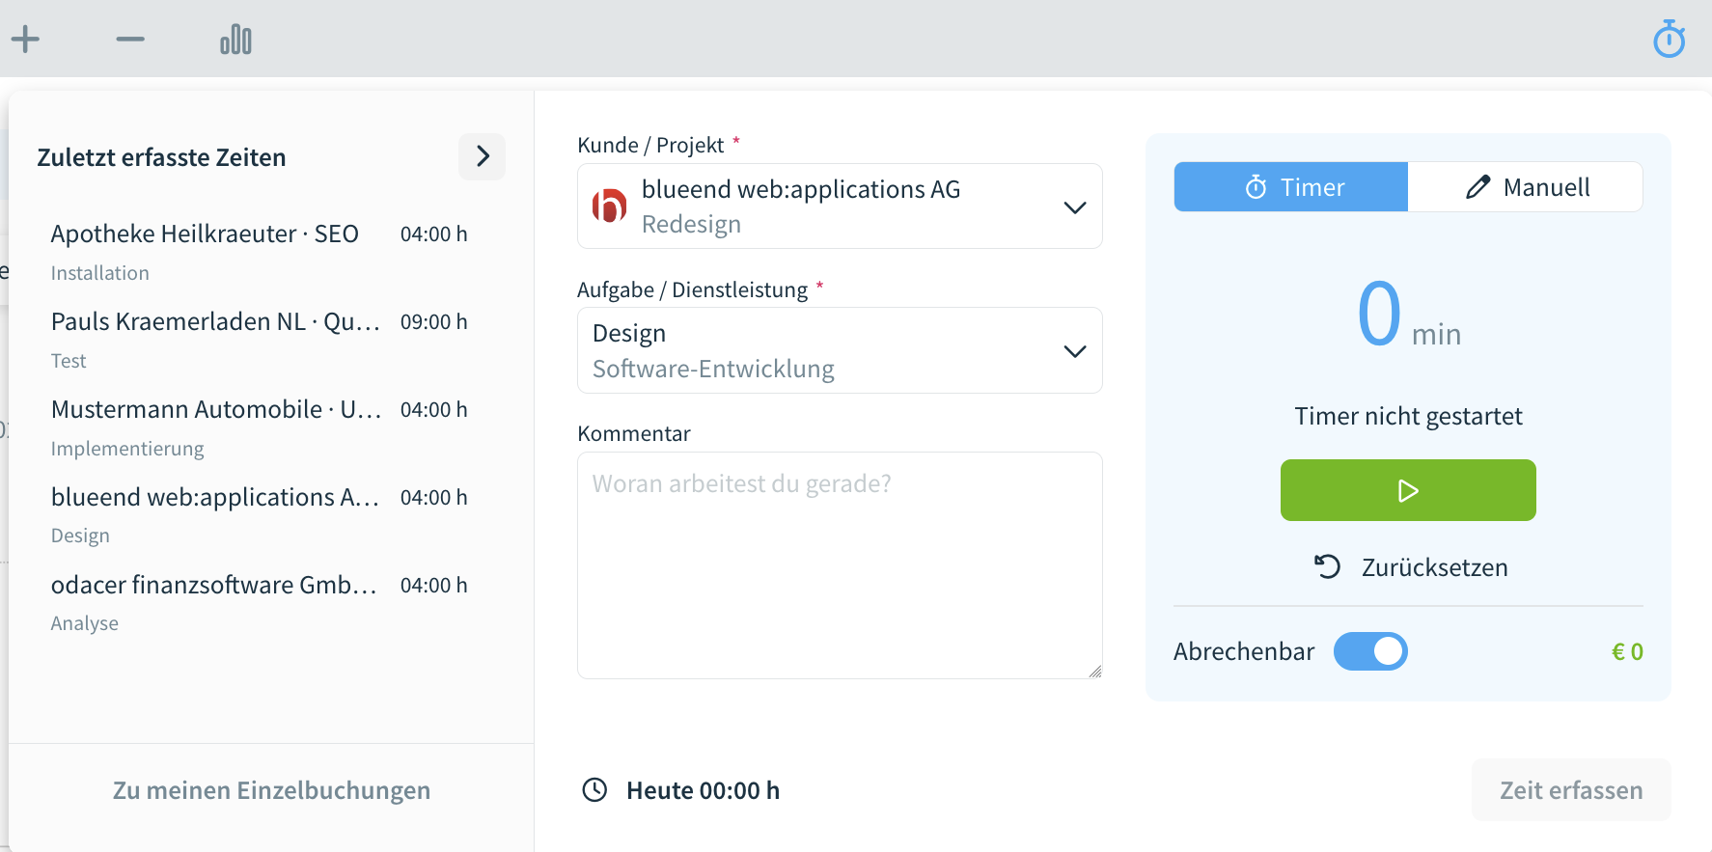1712x852 pixels.
Task: Click the Installation task label
Action: coord(100,273)
